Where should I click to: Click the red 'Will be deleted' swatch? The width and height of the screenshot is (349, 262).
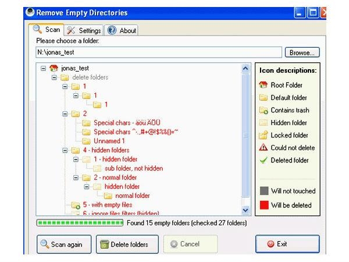(264, 205)
